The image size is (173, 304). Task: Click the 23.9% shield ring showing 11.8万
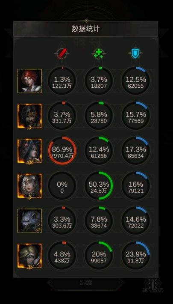[136, 256]
